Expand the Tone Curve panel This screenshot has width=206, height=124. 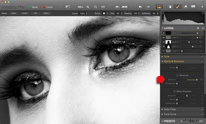[x=162, y=114]
